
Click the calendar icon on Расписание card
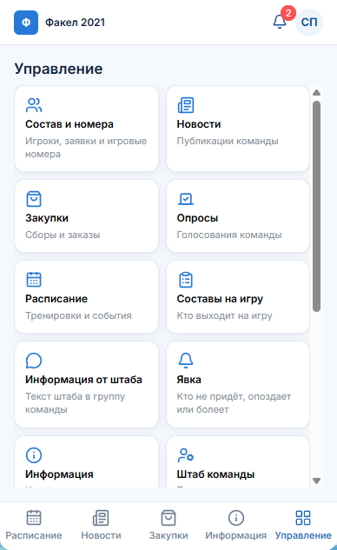[x=34, y=280]
